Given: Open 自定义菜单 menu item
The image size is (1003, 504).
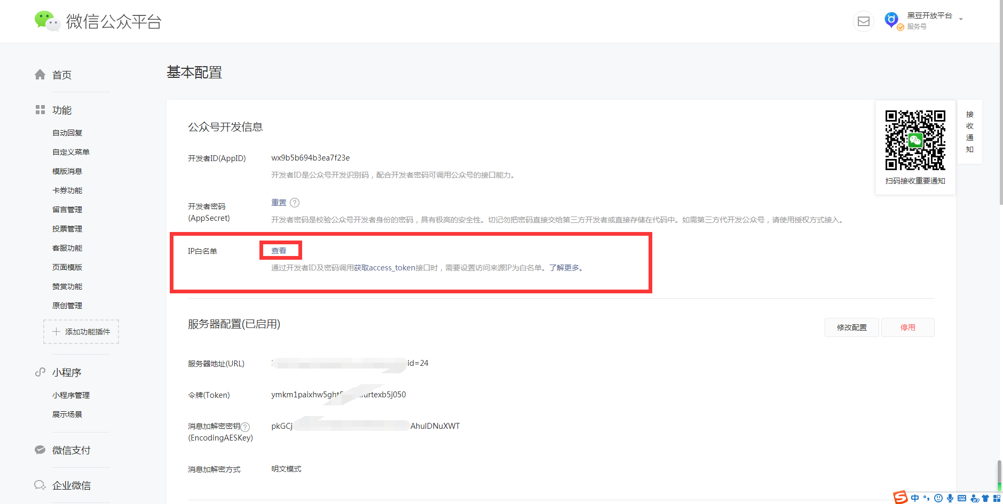Looking at the screenshot, I should 71,152.
